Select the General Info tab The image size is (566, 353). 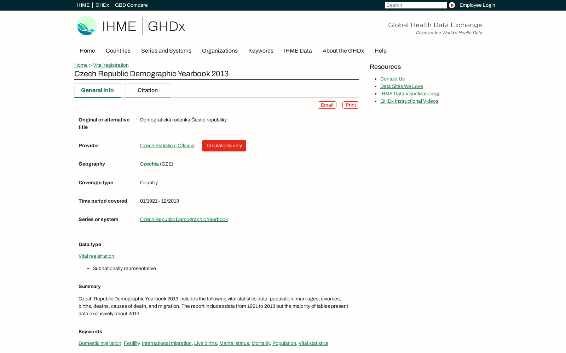[98, 90]
